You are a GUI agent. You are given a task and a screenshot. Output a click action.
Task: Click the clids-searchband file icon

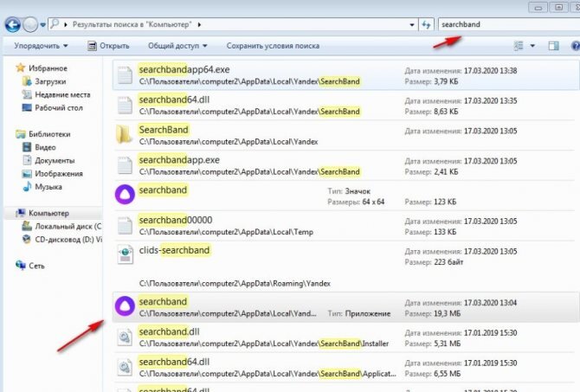tap(125, 254)
